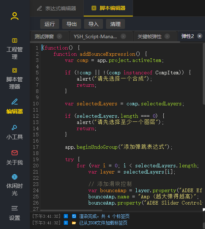Screen dimensions: 205x229
Task: Select the 弹性2 script tab
Action: coord(187,36)
